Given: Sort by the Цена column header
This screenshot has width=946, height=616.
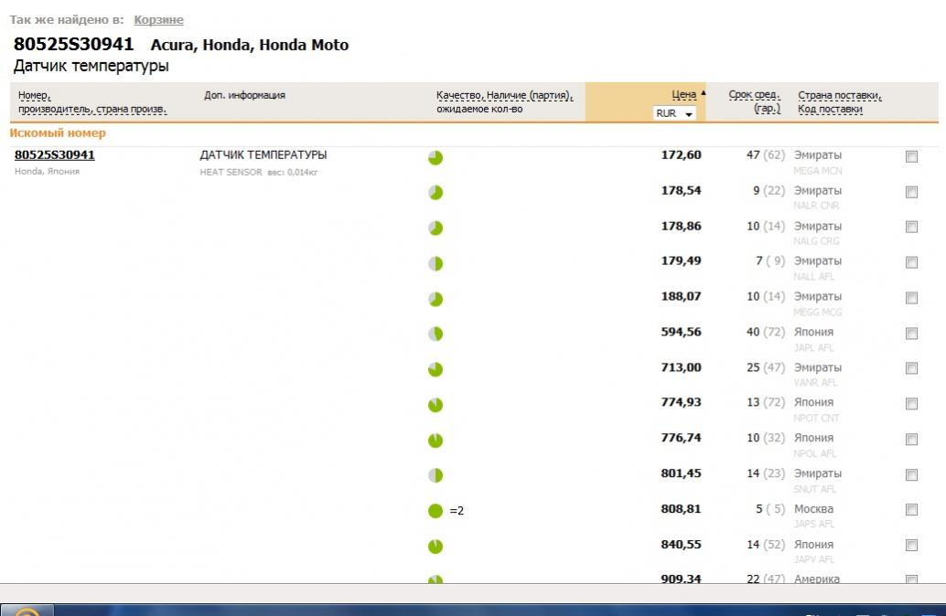Looking at the screenshot, I should tap(683, 94).
